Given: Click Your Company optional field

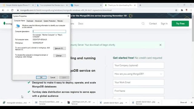Looking at the screenshot, I should click(x=139, y=65).
